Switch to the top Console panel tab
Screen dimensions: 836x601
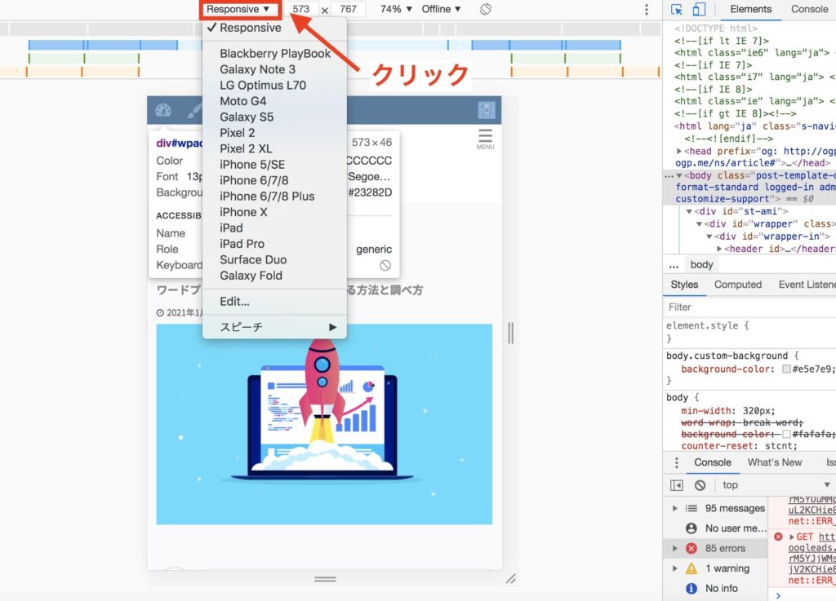click(809, 9)
